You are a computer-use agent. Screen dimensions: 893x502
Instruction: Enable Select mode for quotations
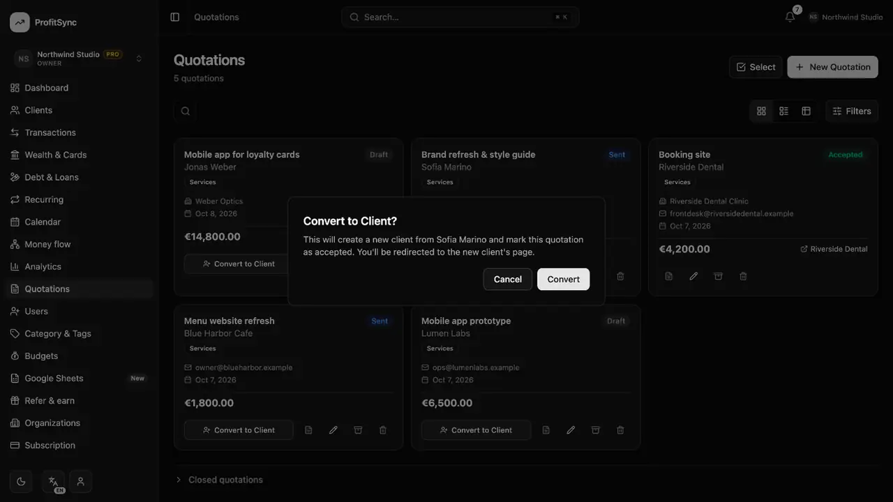click(756, 67)
